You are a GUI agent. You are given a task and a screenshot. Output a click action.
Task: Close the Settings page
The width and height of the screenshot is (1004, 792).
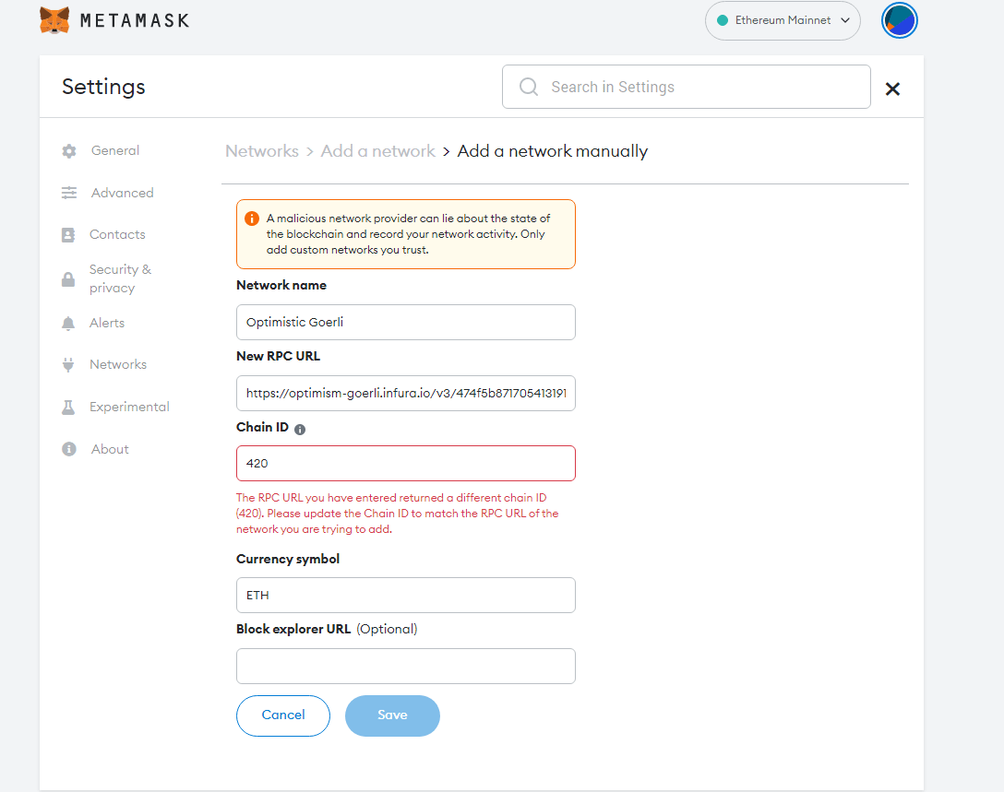[x=892, y=89]
